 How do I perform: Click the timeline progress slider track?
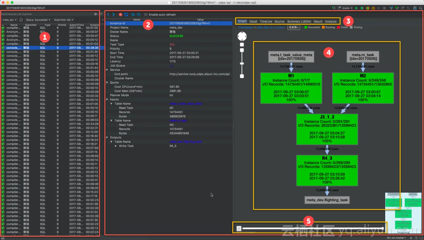tap(312, 228)
